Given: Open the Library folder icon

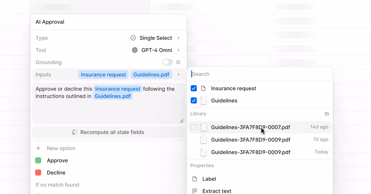Looking at the screenshot, I should [x=327, y=114].
